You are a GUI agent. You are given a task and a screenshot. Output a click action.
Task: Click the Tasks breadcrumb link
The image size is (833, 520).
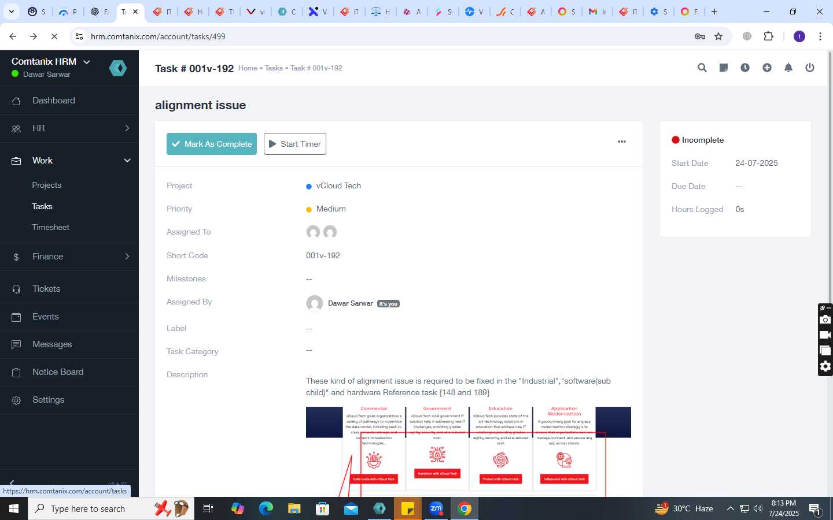[274, 68]
